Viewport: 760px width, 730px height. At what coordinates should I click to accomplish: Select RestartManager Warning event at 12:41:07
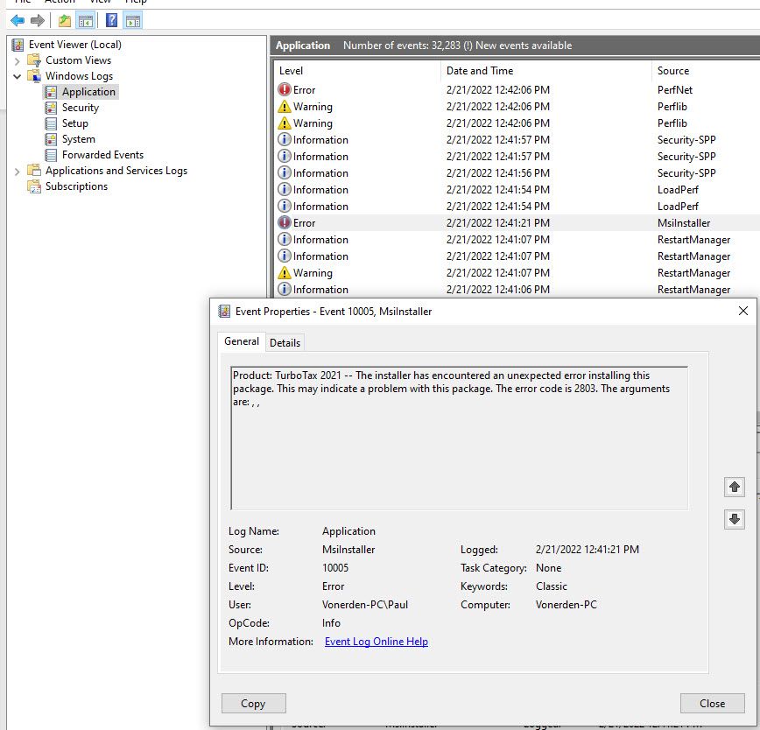517,273
